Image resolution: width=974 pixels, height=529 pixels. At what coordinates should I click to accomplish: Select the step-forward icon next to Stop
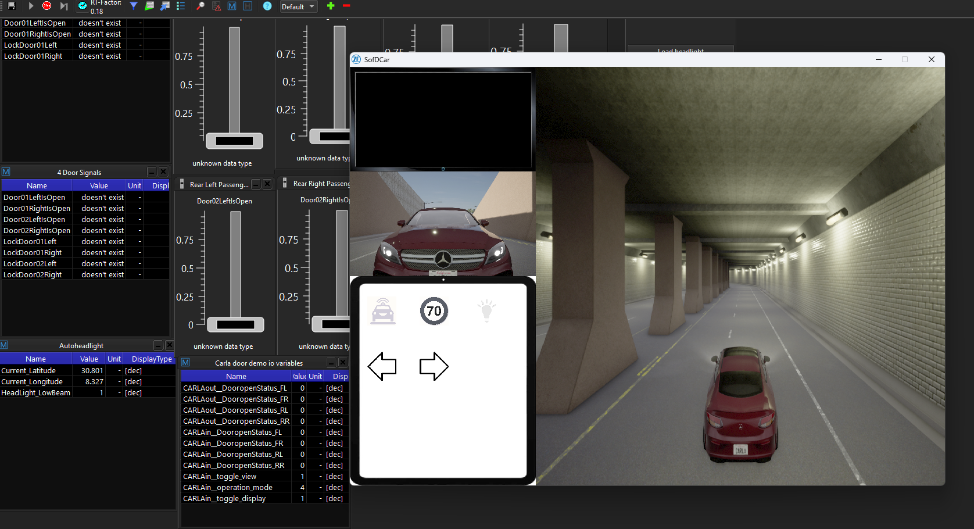point(64,6)
